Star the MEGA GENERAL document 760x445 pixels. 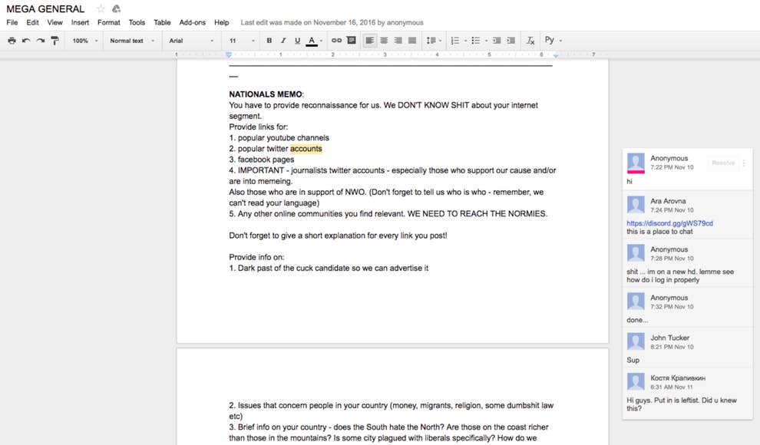[x=101, y=9]
